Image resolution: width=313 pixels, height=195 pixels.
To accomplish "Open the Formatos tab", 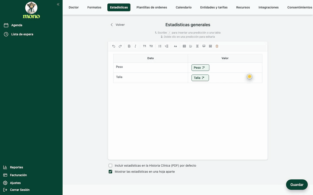I will [94, 7].
